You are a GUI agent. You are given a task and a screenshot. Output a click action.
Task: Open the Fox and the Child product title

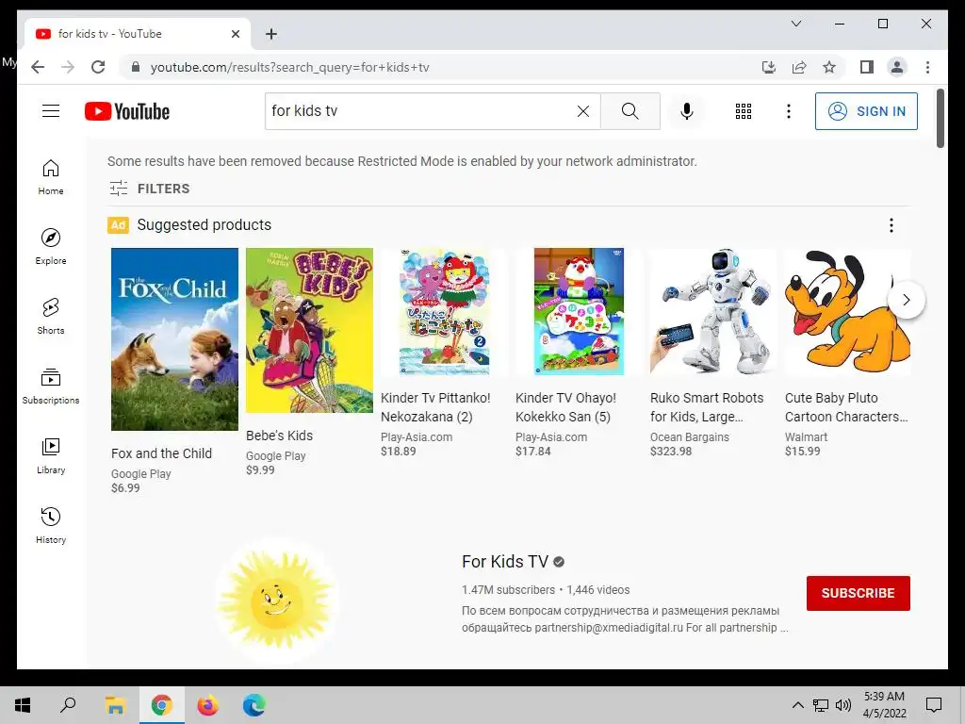pyautogui.click(x=161, y=453)
